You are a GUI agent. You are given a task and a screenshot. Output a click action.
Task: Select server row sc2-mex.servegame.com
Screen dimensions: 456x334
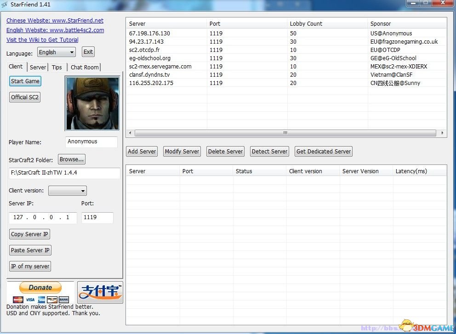coord(286,67)
